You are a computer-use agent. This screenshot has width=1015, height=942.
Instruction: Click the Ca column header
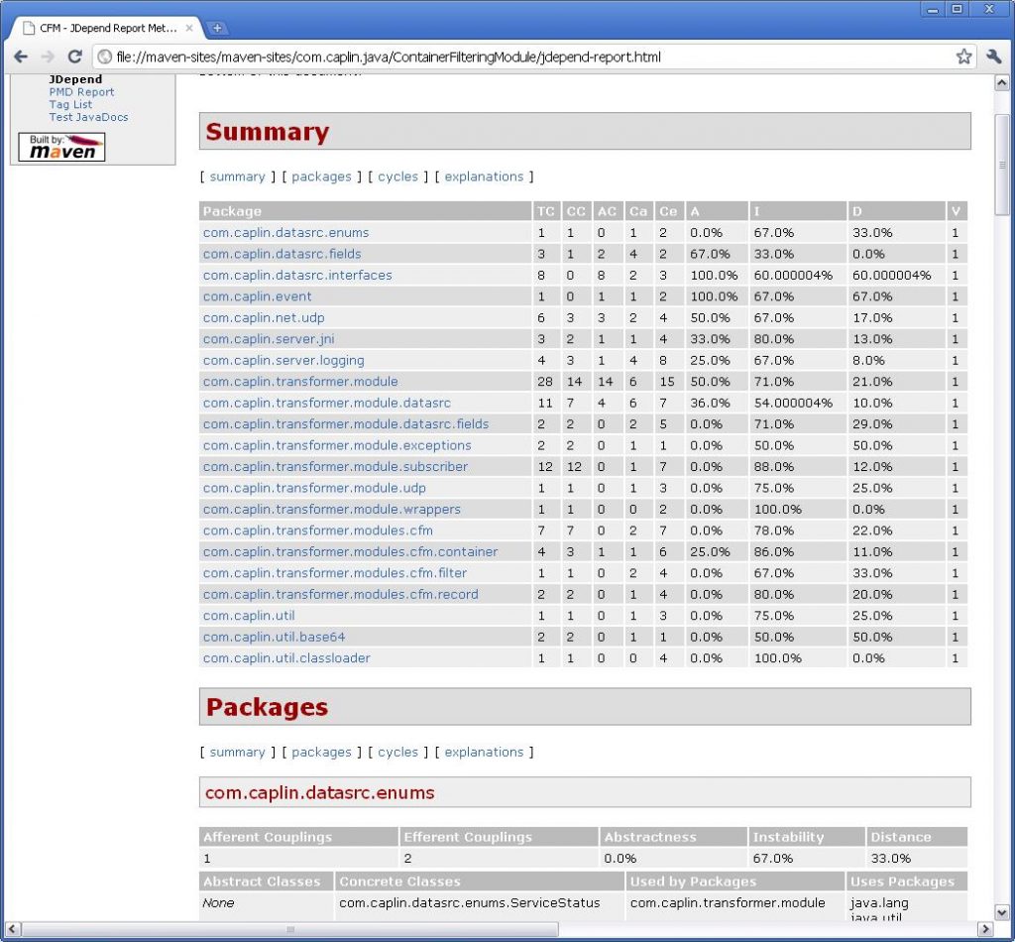coord(638,211)
